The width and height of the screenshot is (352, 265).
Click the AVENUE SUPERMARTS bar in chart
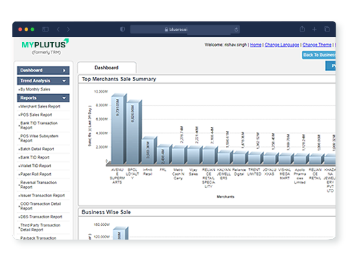point(119,129)
